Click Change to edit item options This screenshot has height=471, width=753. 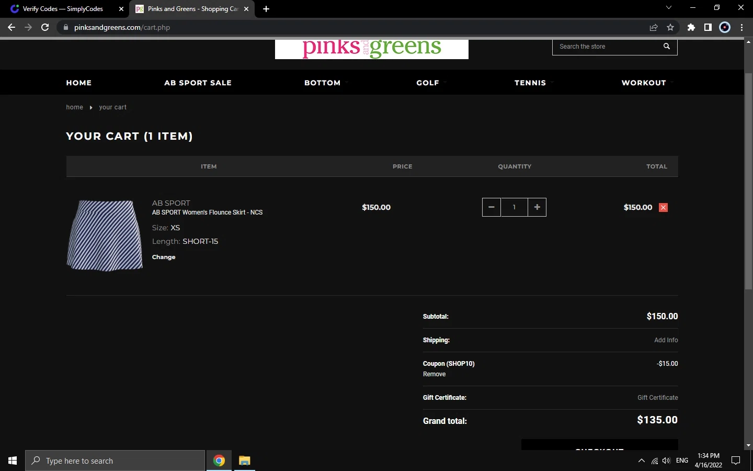tap(164, 257)
